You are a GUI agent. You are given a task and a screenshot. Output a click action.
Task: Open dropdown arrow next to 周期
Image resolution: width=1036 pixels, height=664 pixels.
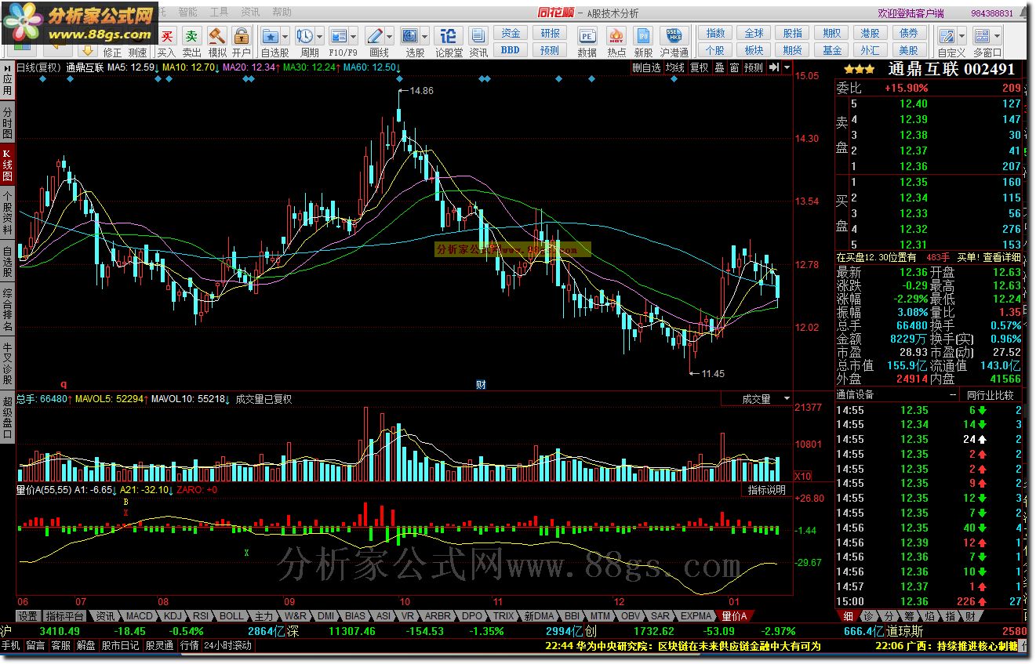pyautogui.click(x=319, y=36)
